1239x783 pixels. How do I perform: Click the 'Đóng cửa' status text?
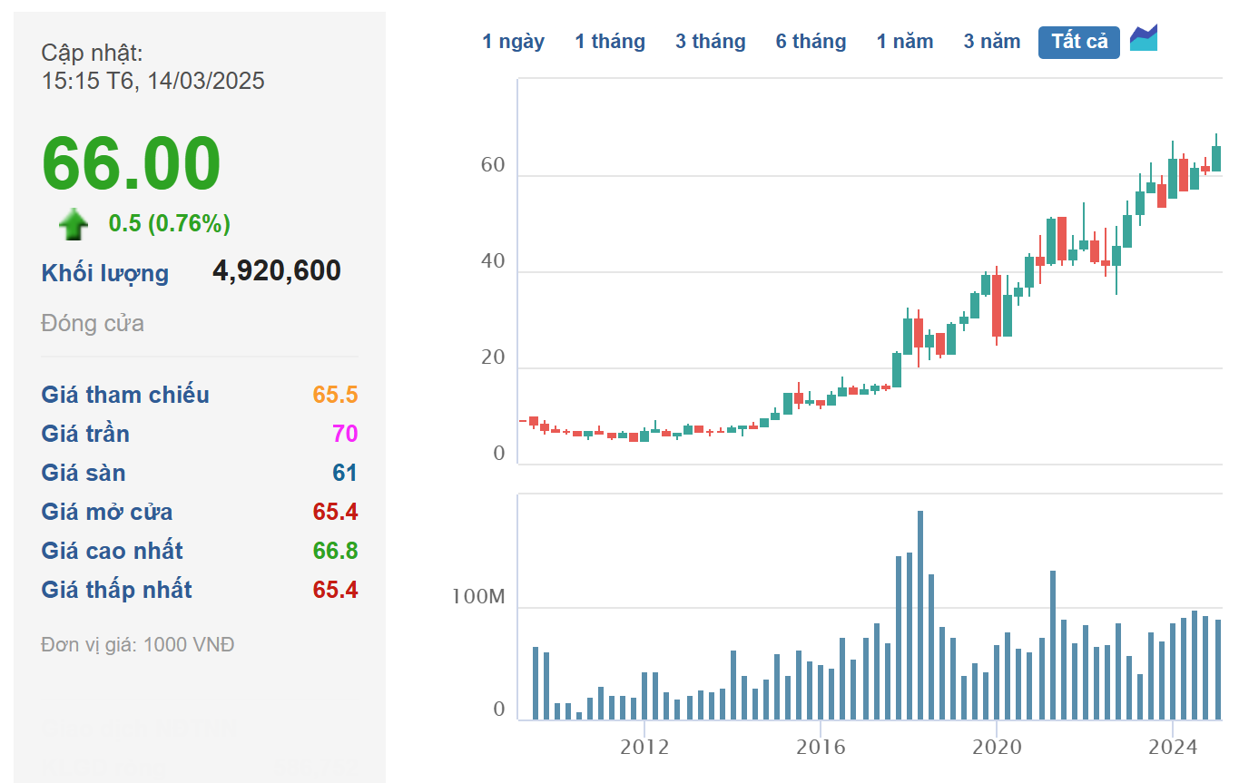(x=93, y=324)
